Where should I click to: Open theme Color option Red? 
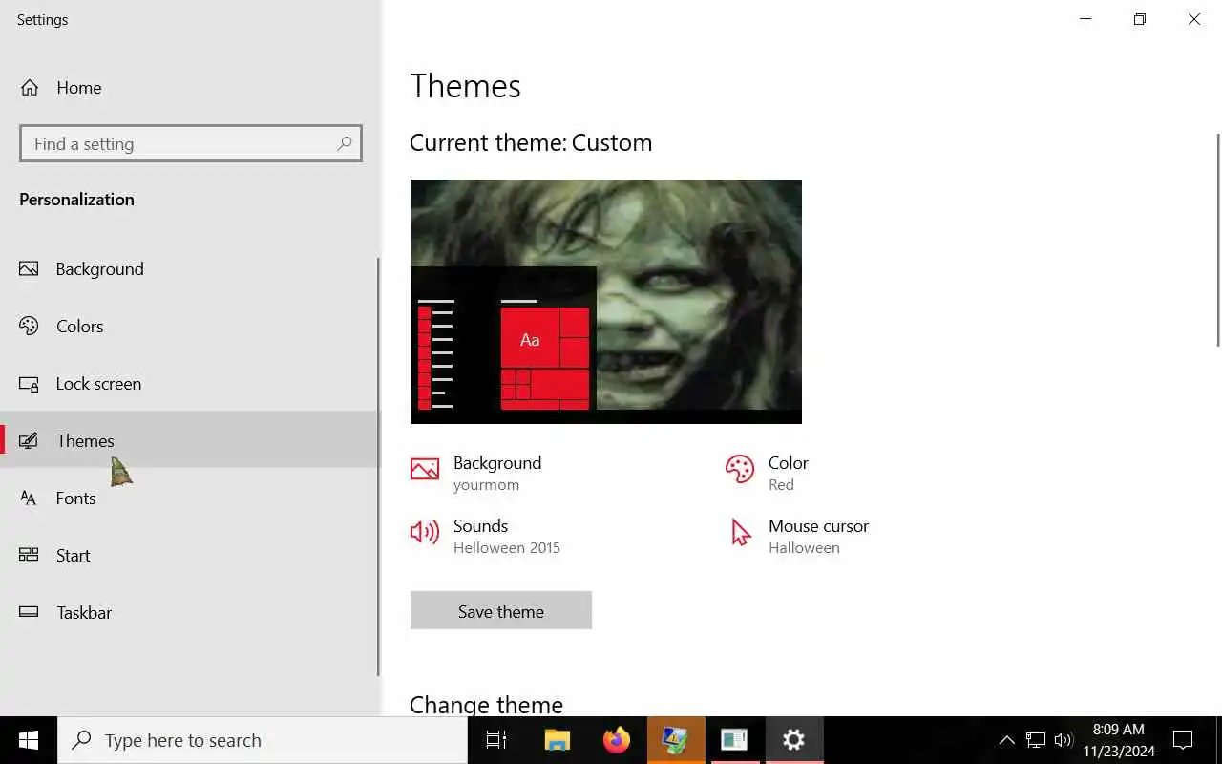pyautogui.click(x=767, y=473)
